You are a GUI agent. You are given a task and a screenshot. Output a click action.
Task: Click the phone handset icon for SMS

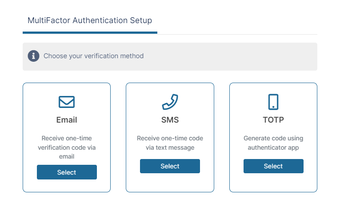[170, 102]
